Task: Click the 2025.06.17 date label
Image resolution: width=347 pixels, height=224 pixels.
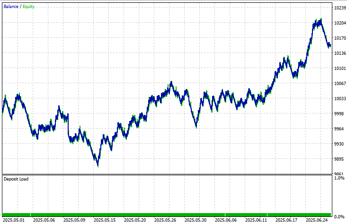Action: [286, 220]
